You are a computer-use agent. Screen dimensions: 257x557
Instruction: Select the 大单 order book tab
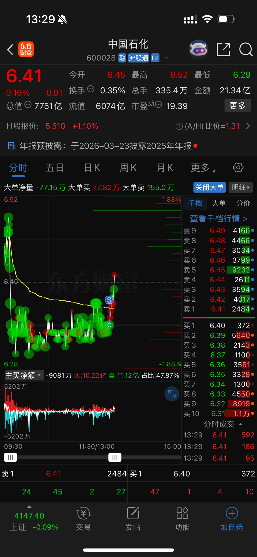click(x=219, y=203)
